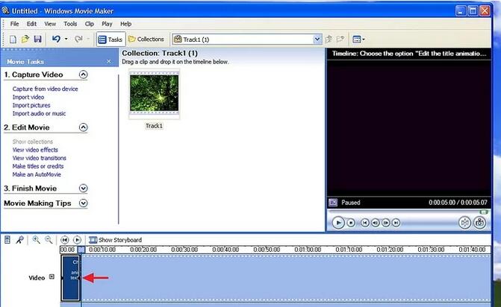Click Make titles or credits link
501x307 pixels.
(38, 166)
